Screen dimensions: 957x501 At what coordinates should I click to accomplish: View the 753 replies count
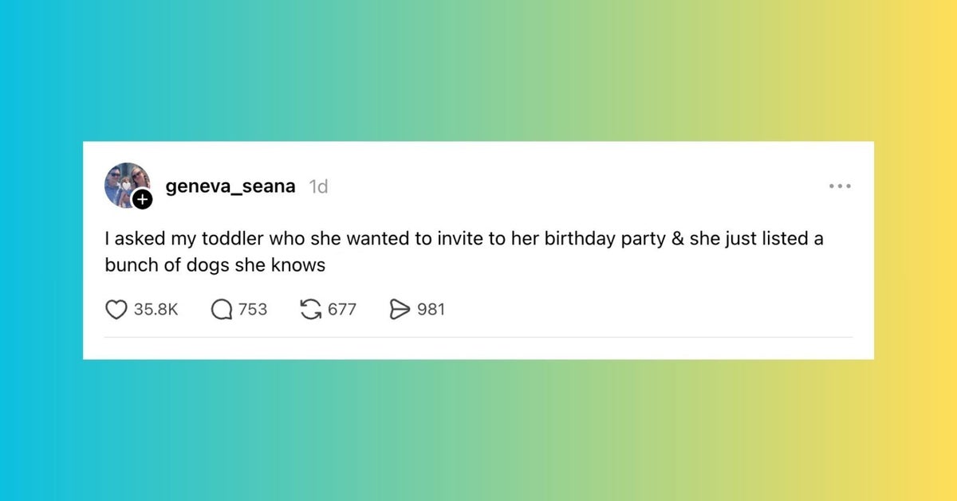pos(253,309)
